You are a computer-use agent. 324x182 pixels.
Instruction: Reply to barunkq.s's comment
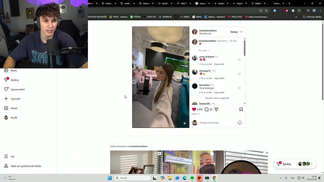(219, 93)
